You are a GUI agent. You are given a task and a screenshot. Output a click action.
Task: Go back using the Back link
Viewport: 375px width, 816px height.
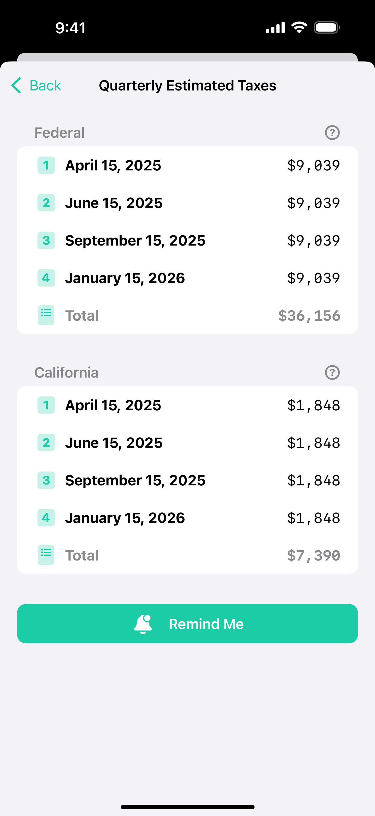36,85
